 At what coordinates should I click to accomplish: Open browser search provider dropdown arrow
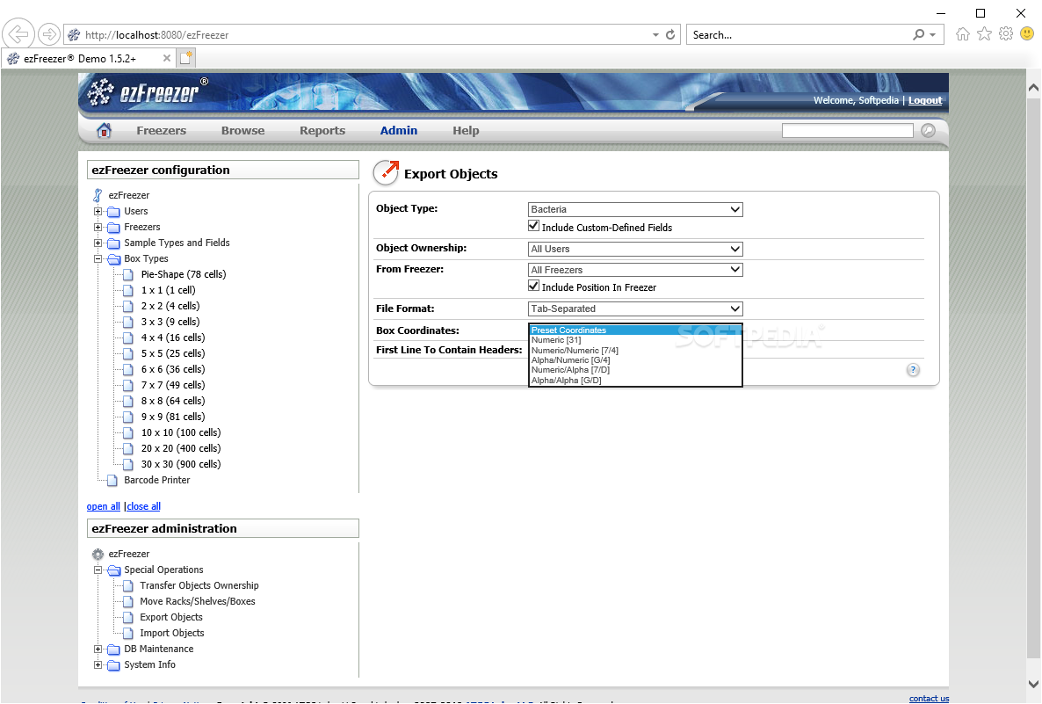pos(933,34)
